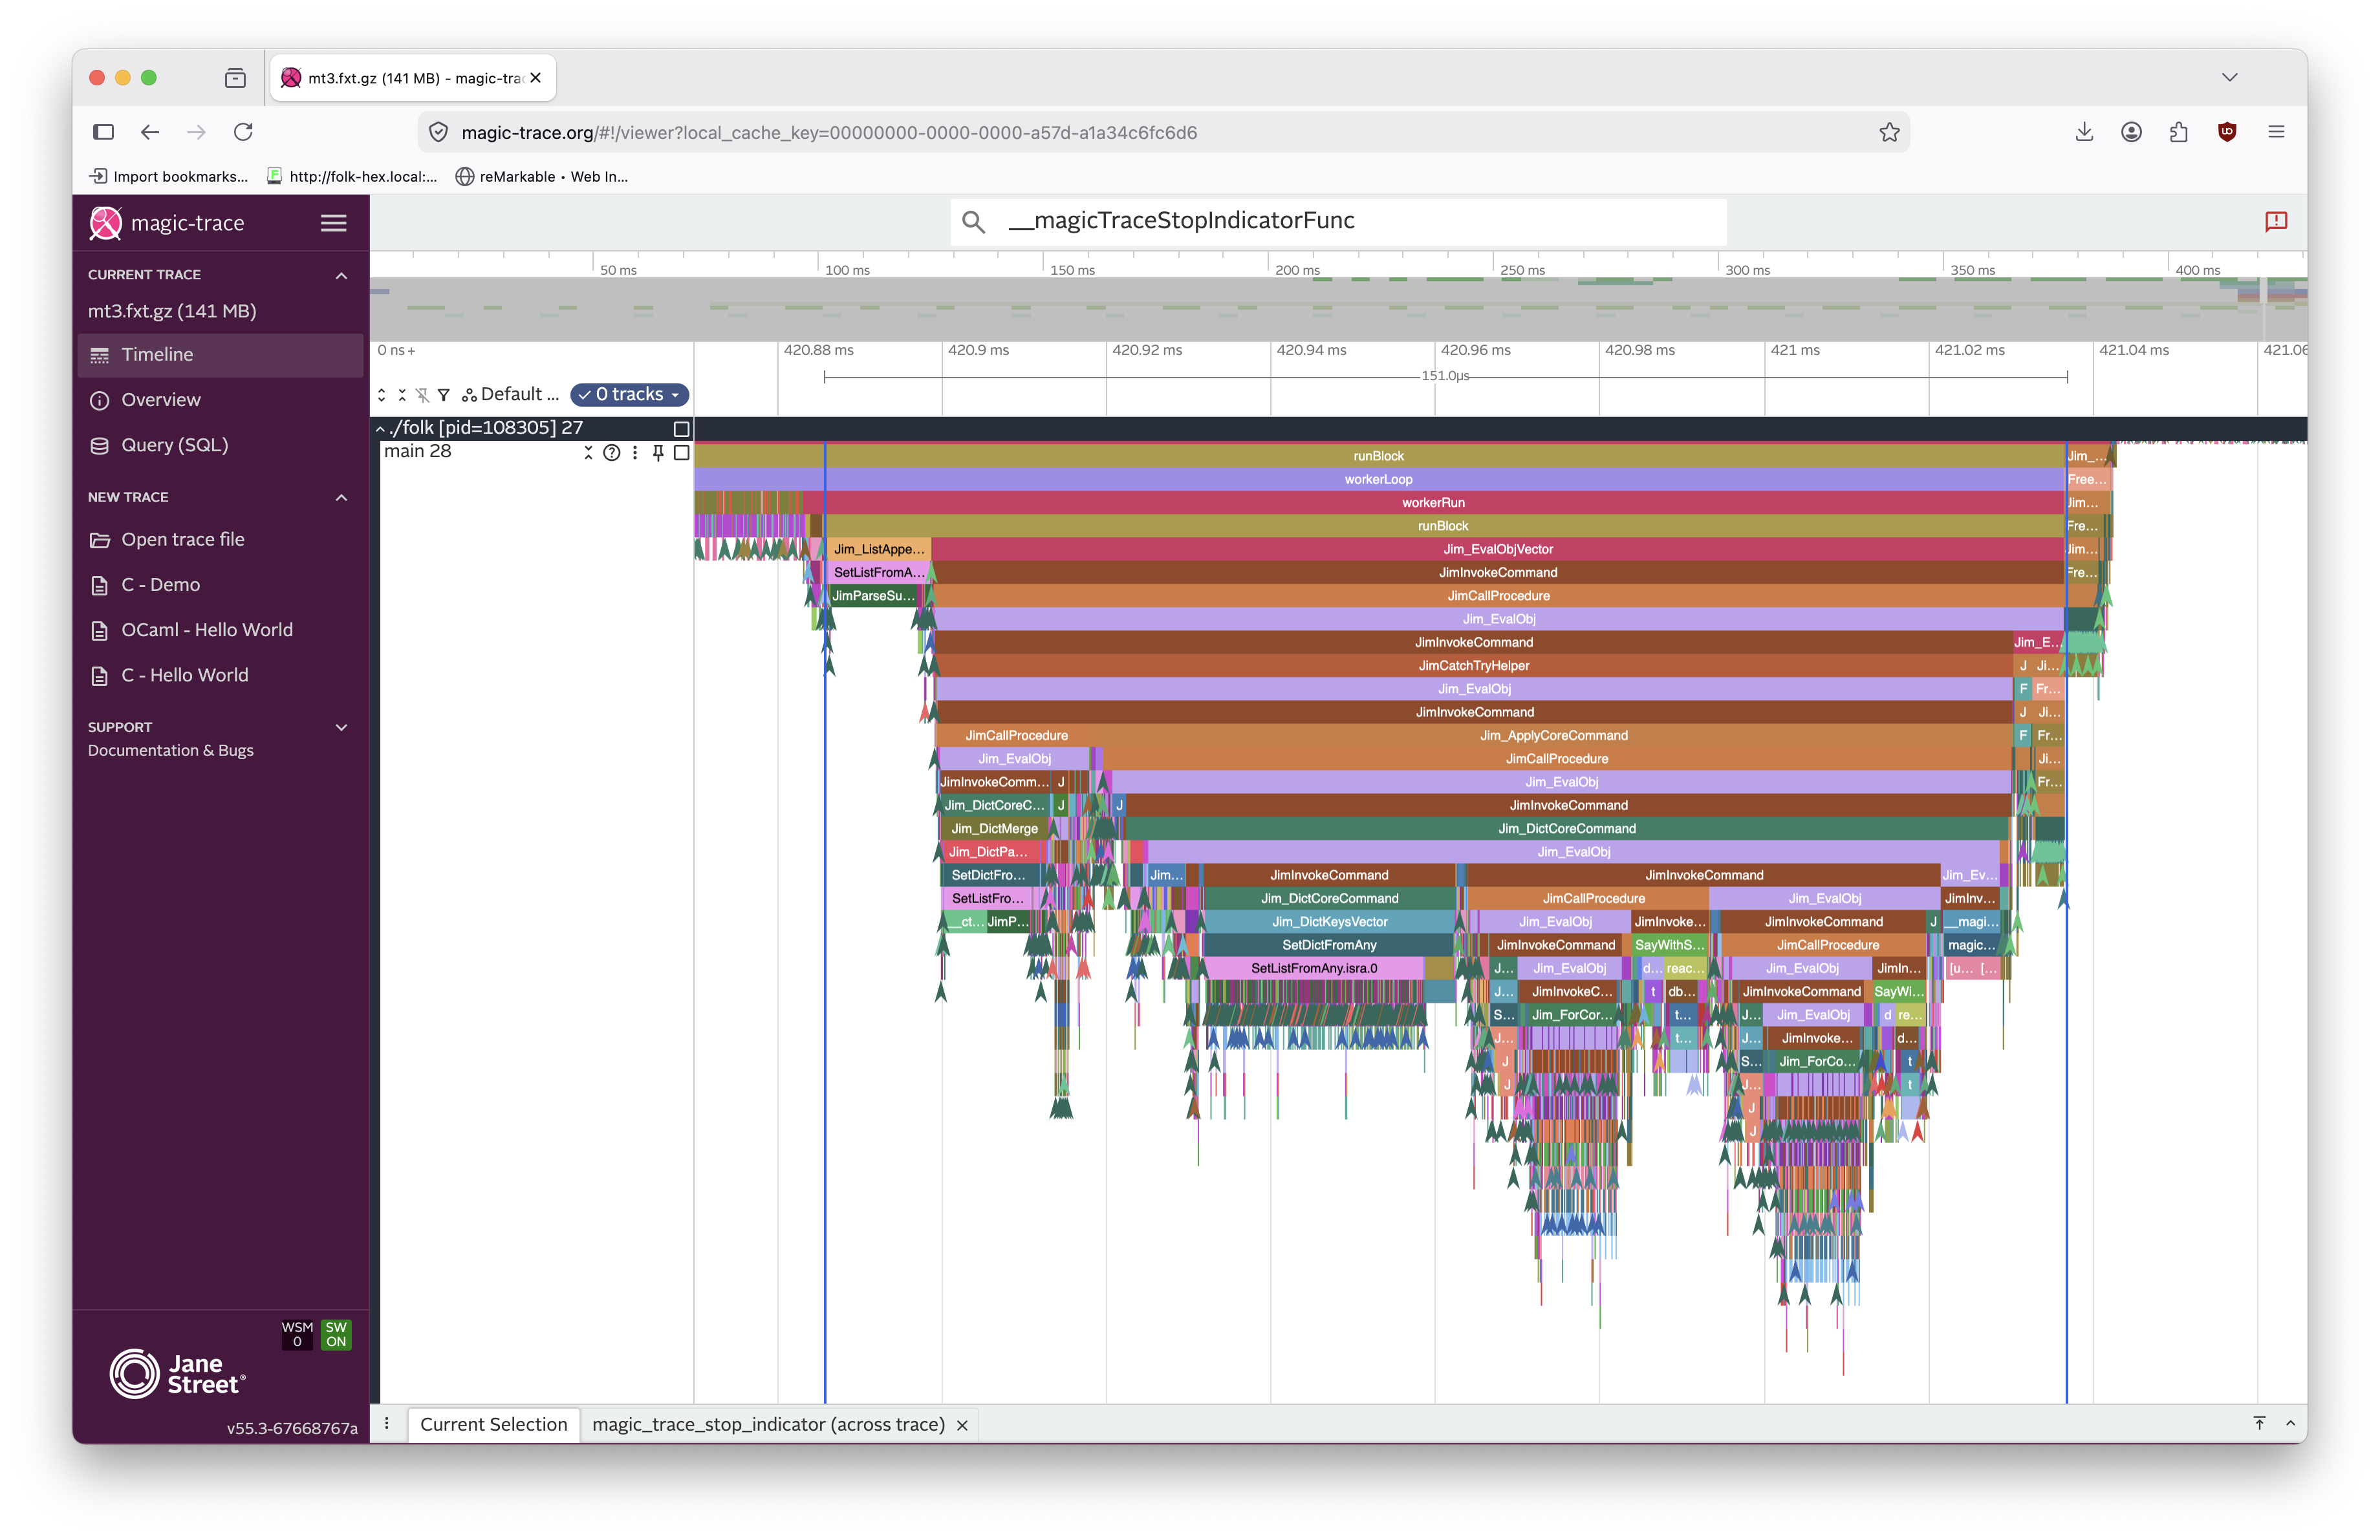
Task: Open the red feedback report icon
Action: (2276, 222)
